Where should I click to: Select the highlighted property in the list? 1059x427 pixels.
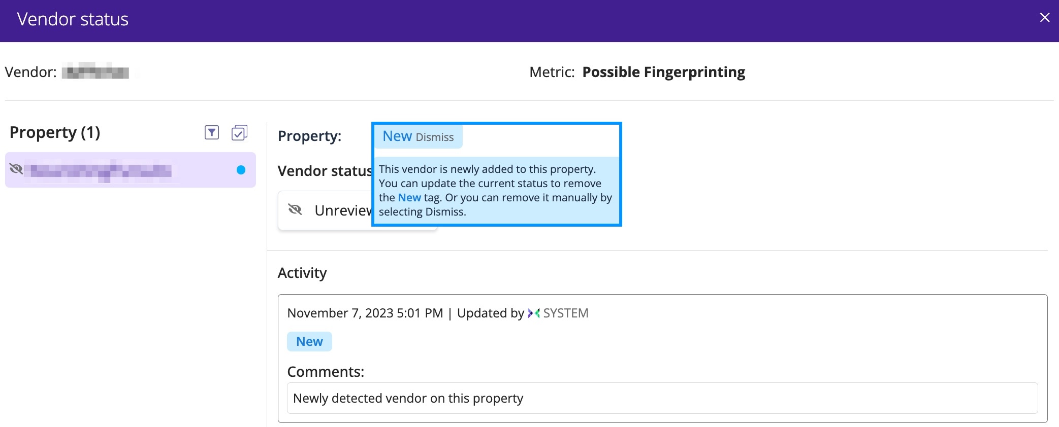click(x=130, y=170)
